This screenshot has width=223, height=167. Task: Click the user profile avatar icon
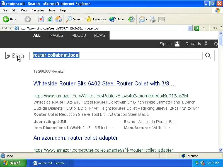(177, 44)
